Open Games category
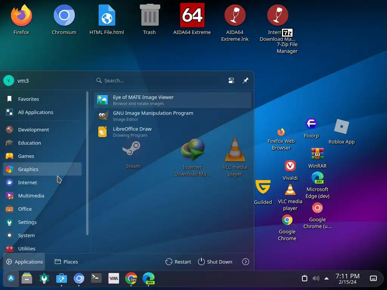The height and width of the screenshot is (290, 387). pos(42,156)
